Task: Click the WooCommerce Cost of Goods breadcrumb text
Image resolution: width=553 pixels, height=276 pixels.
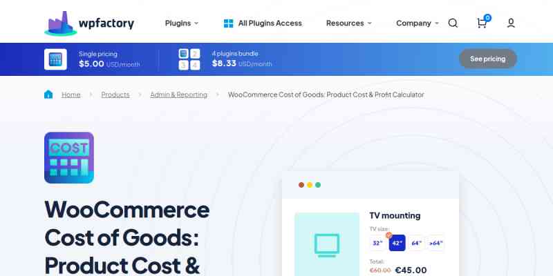Action: 326,95
